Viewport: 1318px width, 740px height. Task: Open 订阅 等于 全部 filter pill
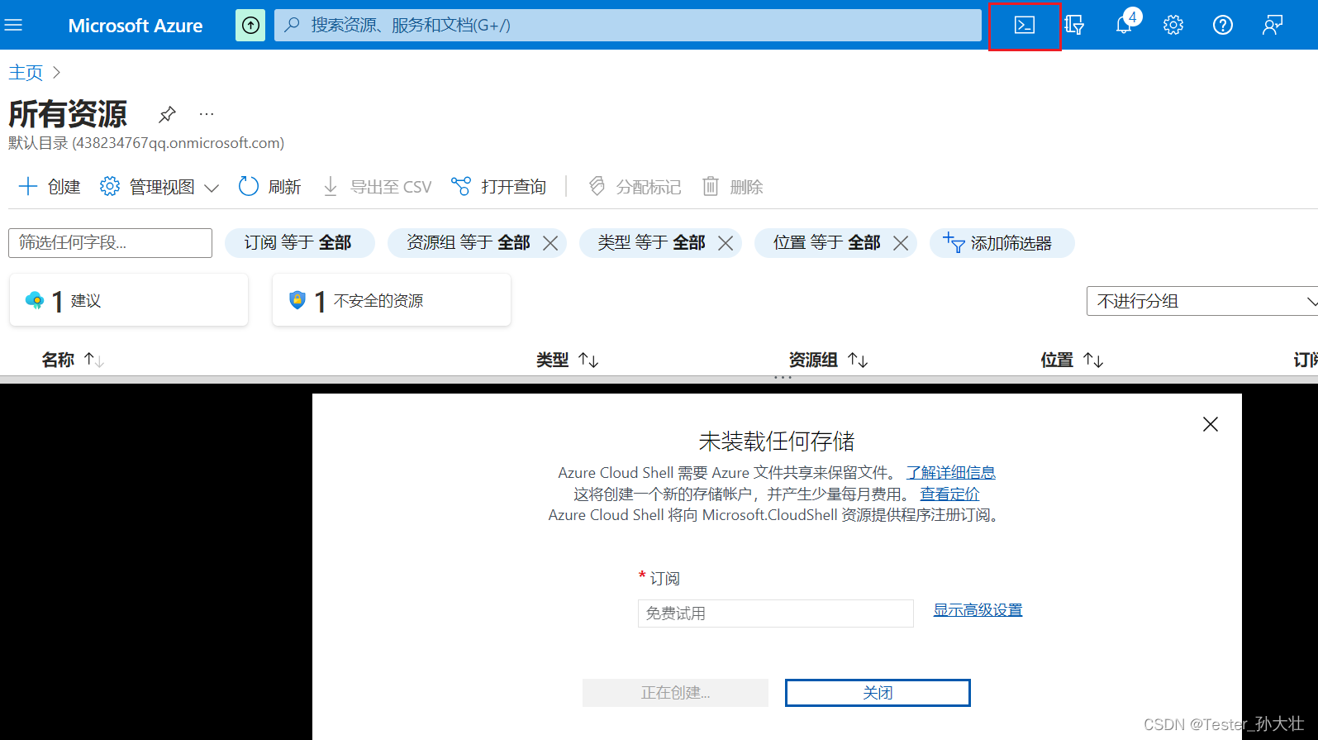tap(299, 243)
